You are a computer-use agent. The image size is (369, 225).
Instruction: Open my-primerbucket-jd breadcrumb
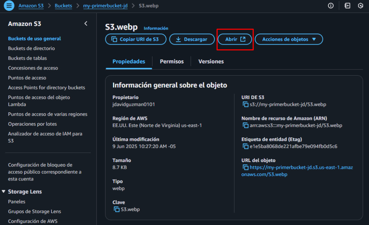pyautogui.click(x=106, y=6)
